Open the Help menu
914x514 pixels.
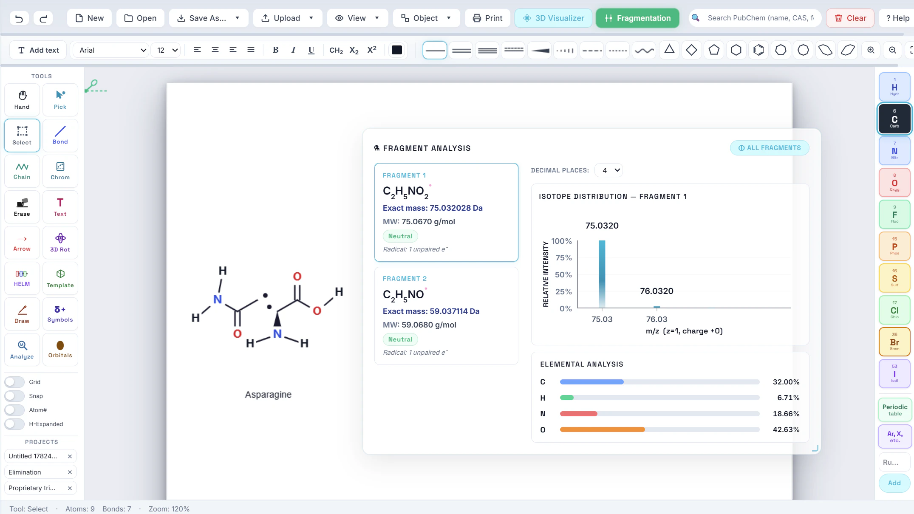coord(897,18)
